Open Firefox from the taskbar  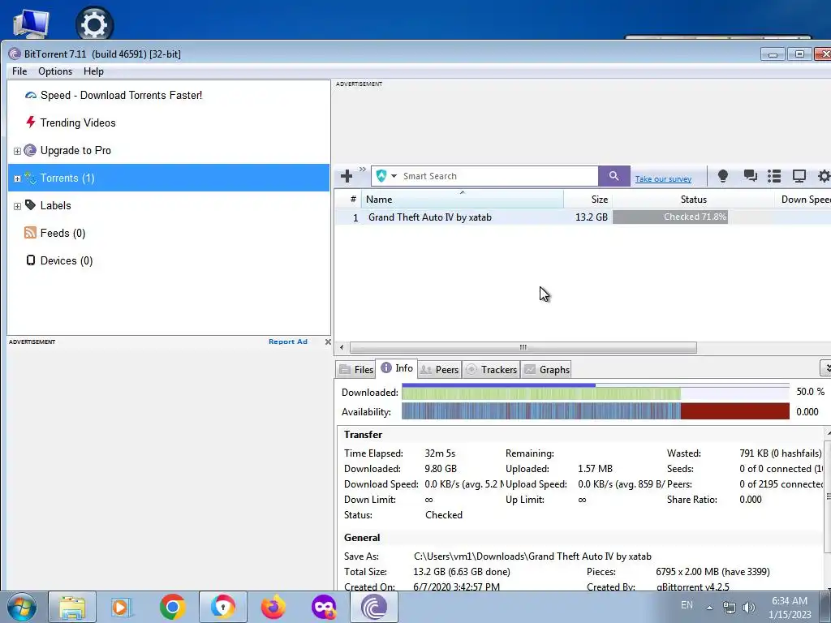pos(273,607)
